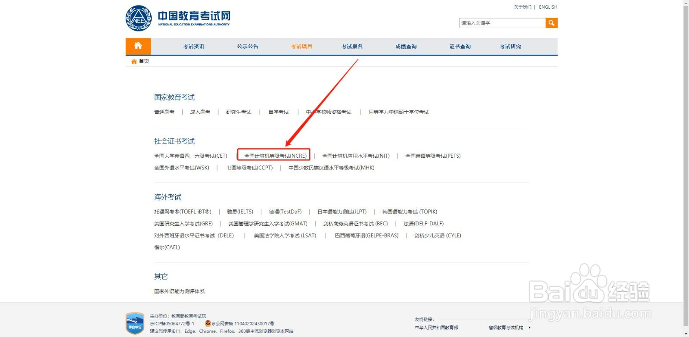
Task: Click the 社会证书考试 section heading
Action: (174, 141)
